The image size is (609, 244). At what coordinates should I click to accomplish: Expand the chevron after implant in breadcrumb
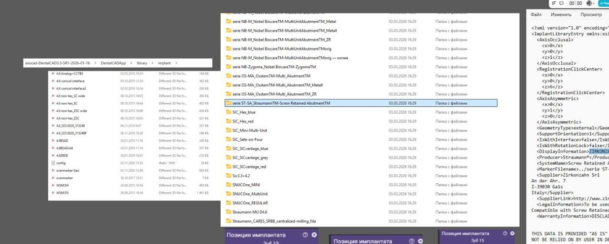pos(176,63)
